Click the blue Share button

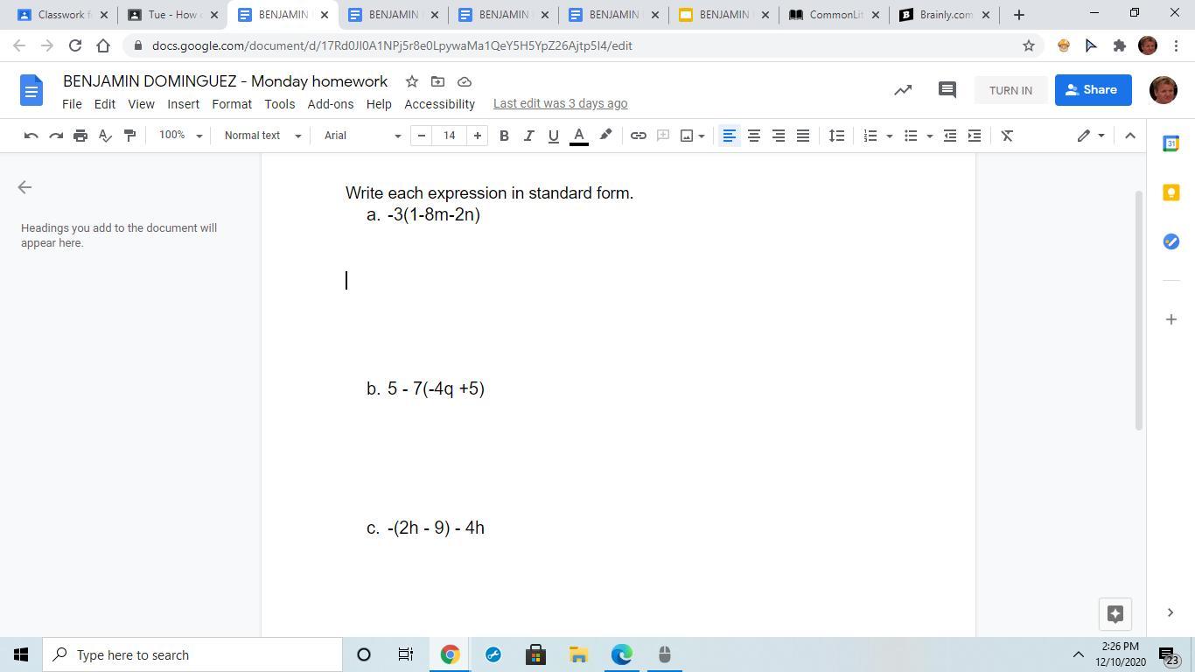coord(1093,90)
